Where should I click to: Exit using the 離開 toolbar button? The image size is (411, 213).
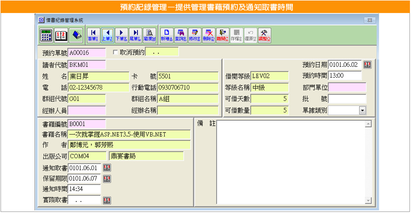pyautogui.click(x=223, y=35)
